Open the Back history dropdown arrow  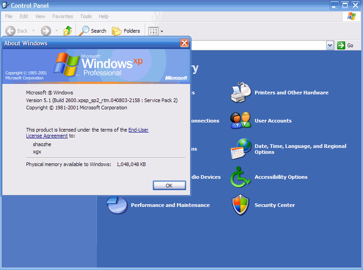click(33, 30)
